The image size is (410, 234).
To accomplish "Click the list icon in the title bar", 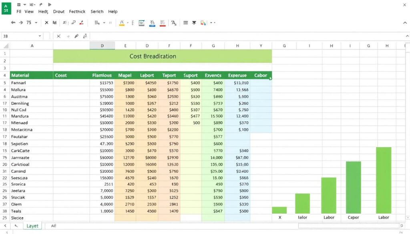I will 19,4.
